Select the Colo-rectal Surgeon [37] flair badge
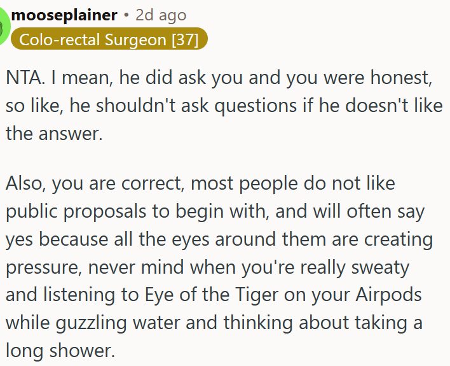This screenshot has width=450, height=366. (x=109, y=39)
